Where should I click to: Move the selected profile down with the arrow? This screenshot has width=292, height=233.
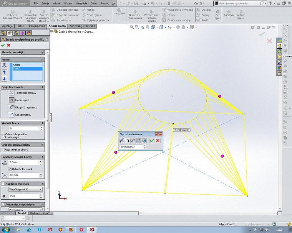point(5,79)
